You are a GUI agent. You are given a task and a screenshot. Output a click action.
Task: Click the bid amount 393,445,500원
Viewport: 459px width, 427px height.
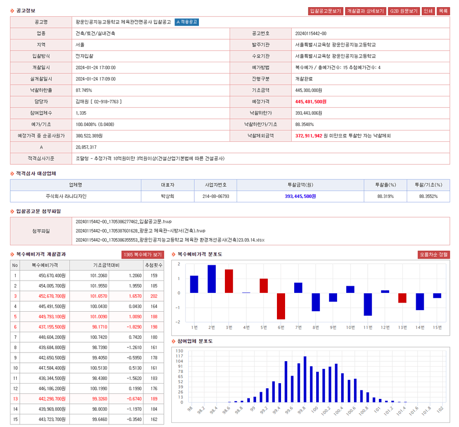pyautogui.click(x=300, y=196)
